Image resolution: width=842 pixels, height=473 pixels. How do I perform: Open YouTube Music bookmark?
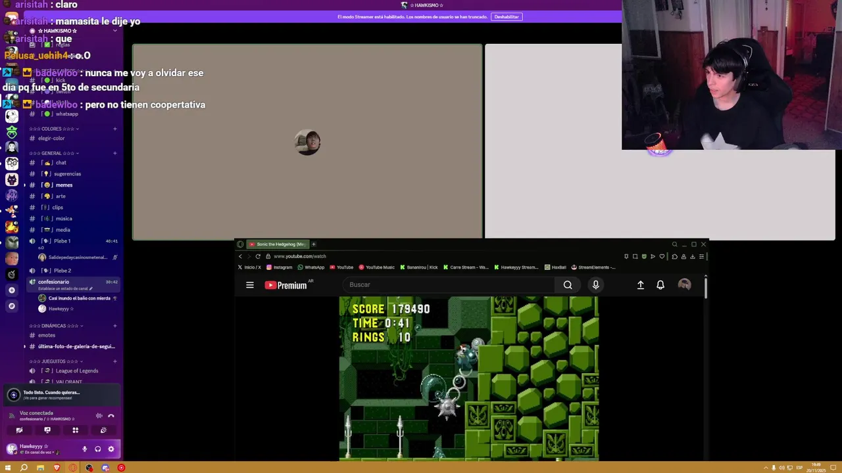pyautogui.click(x=376, y=267)
